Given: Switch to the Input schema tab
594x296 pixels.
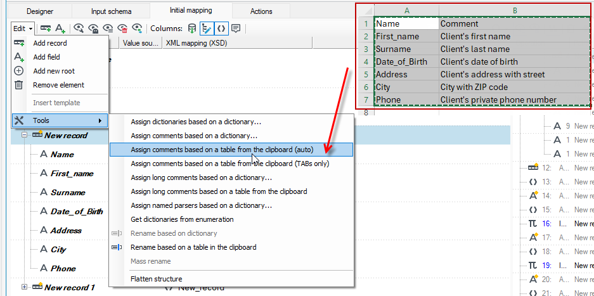Looking at the screenshot, I should click(112, 11).
